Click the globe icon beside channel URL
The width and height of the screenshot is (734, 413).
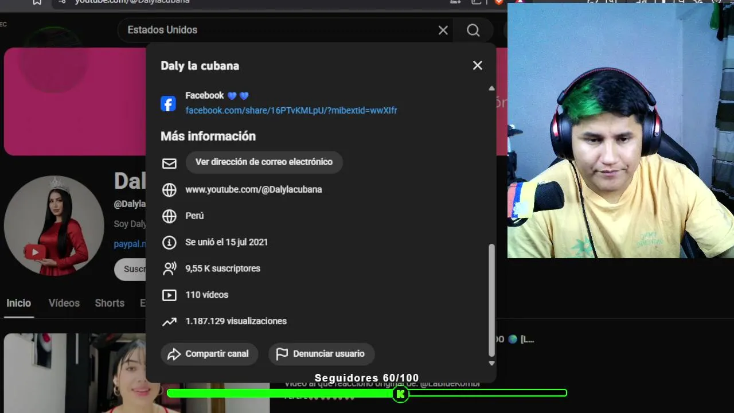[169, 190]
